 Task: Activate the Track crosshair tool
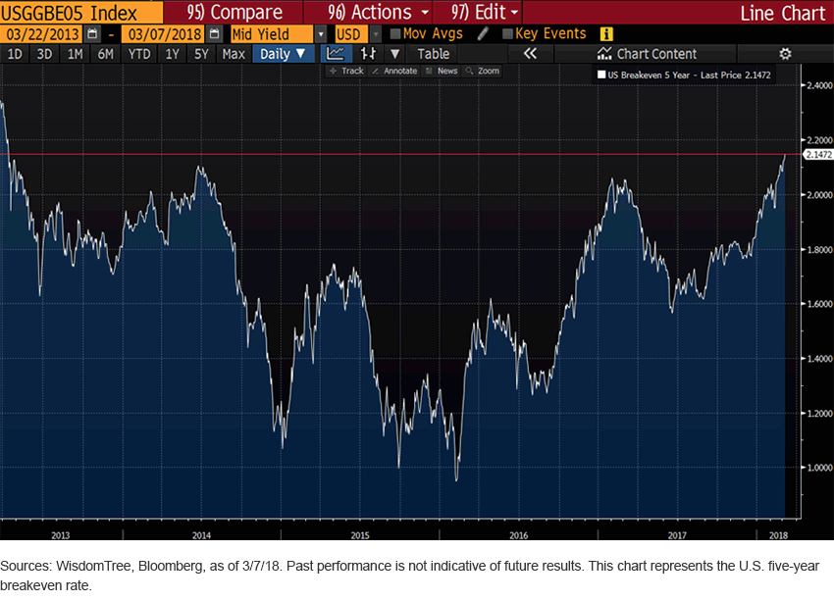[x=346, y=71]
